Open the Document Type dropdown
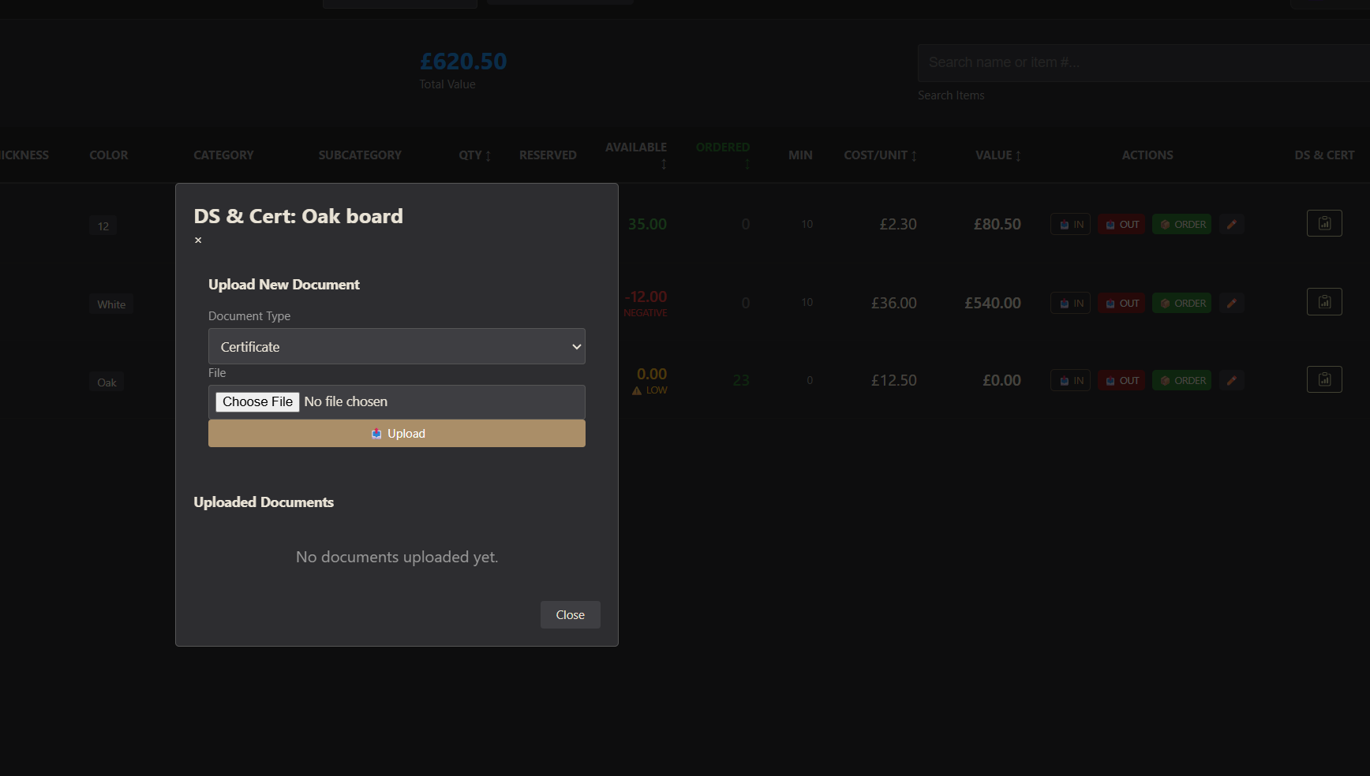The width and height of the screenshot is (1370, 776). coord(396,347)
